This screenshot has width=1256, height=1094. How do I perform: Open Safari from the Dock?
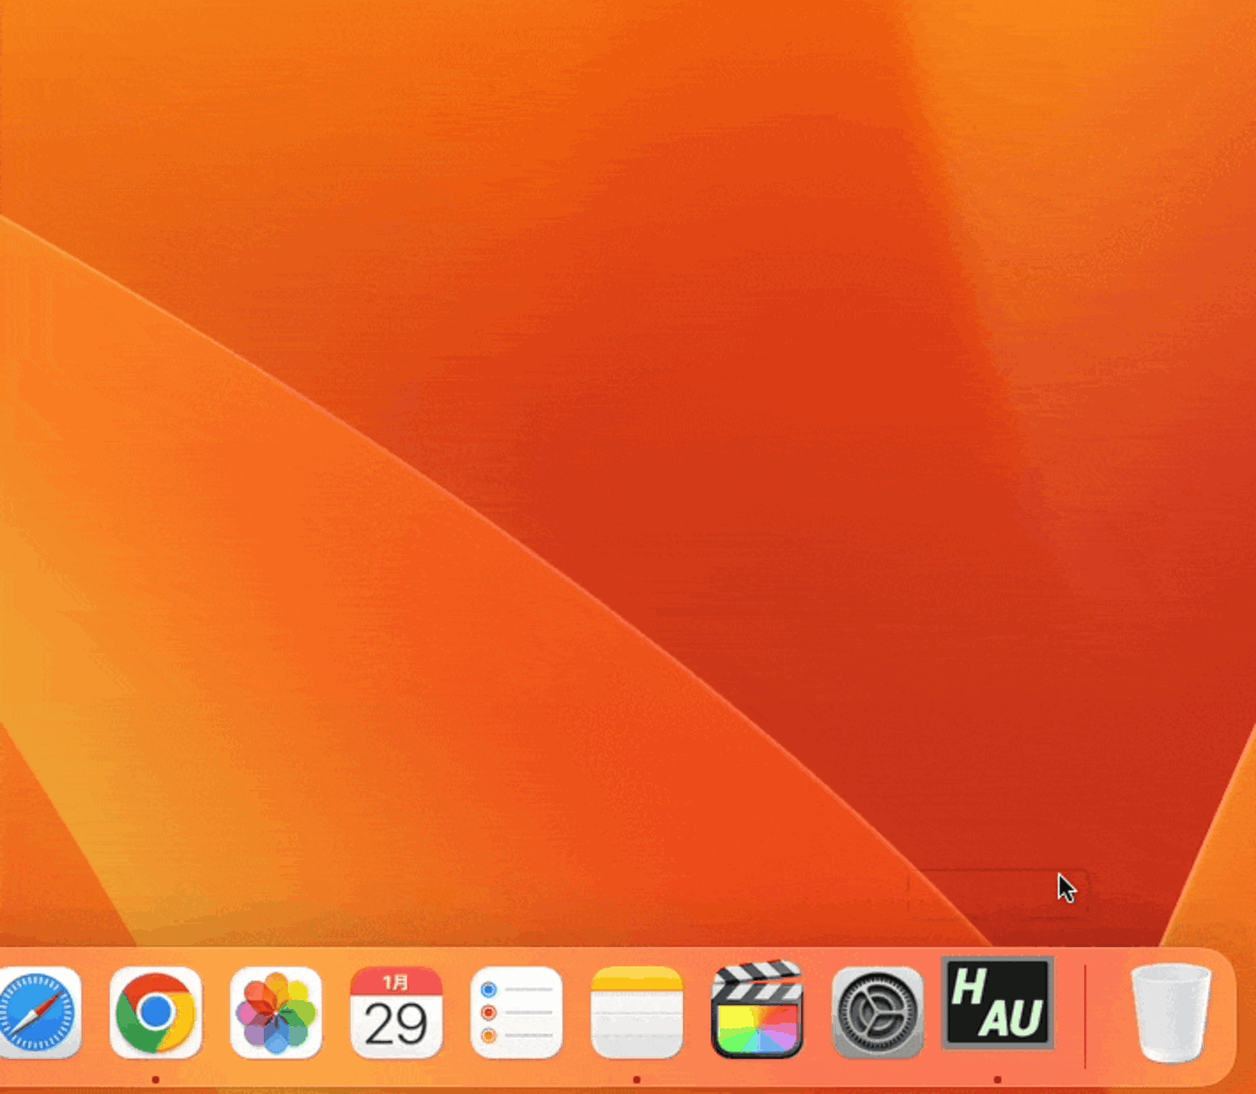[x=39, y=1012]
